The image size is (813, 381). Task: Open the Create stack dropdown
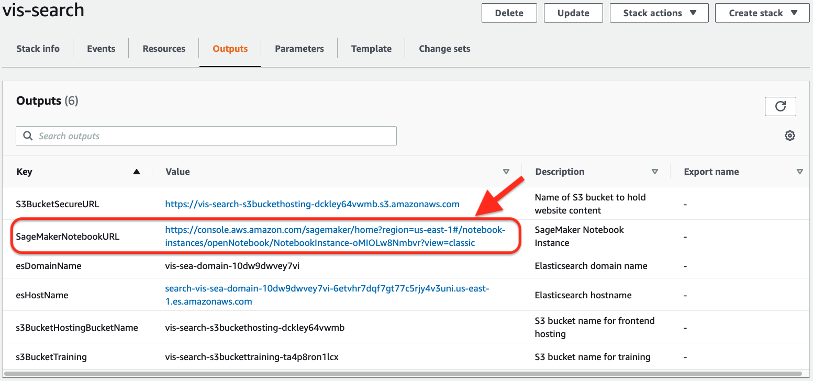pyautogui.click(x=762, y=13)
